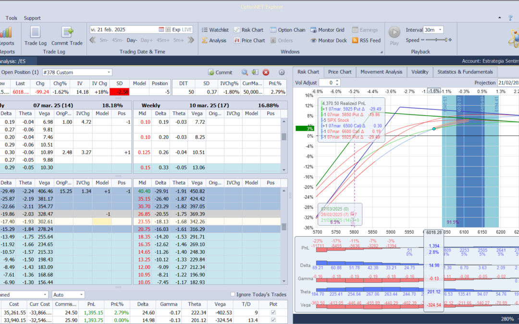Toggle the Plot checkbox in the 1,393.75 PnL row
This screenshot has height=324, width=519.
pos(273,320)
